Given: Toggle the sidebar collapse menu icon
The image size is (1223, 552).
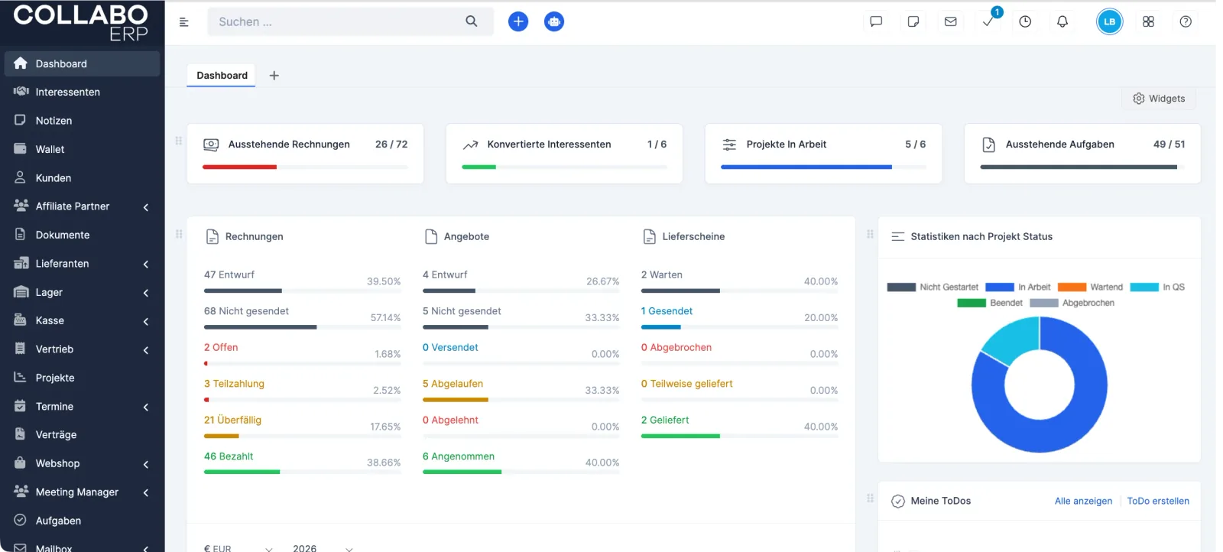Looking at the screenshot, I should 183,22.
